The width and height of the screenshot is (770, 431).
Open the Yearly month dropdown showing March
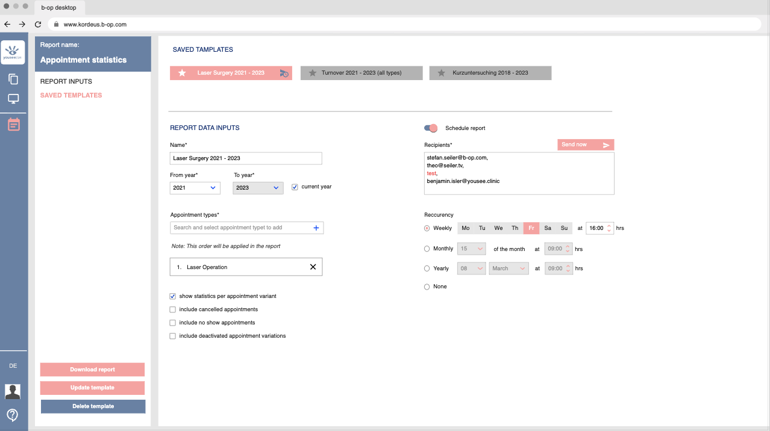[x=509, y=268]
